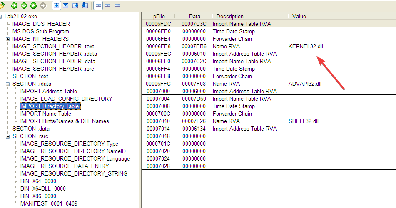396x208 pixels.
Task: Click the Data column header
Action: (194, 16)
